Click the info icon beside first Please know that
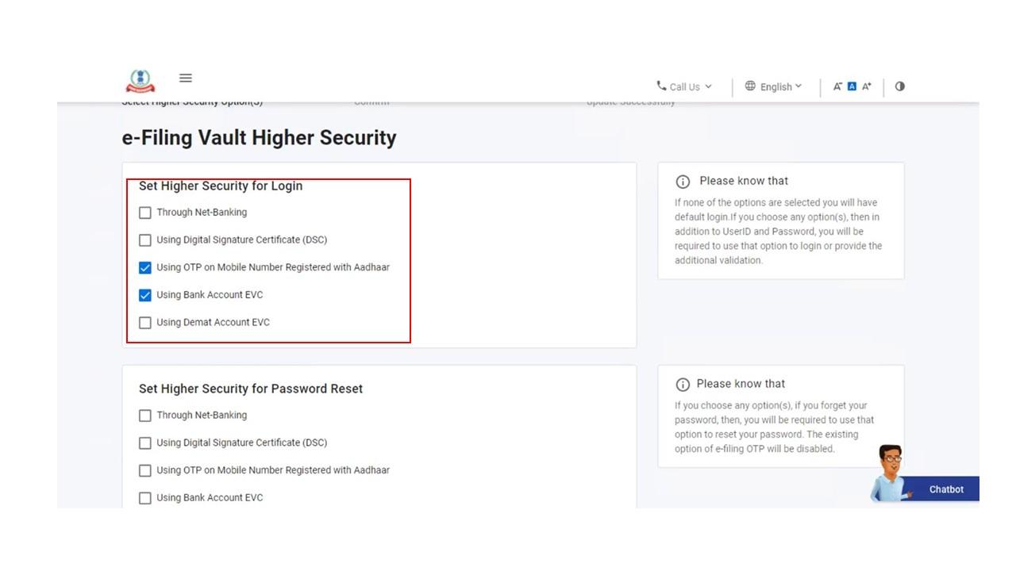 (683, 181)
